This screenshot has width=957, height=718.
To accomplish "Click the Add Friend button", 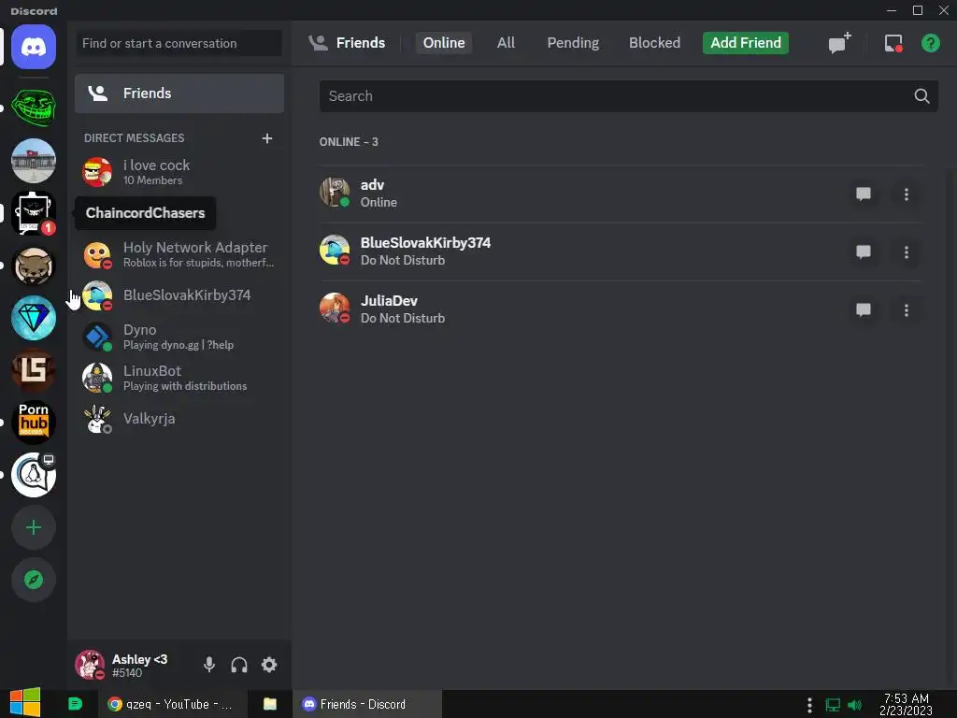I will pyautogui.click(x=745, y=43).
